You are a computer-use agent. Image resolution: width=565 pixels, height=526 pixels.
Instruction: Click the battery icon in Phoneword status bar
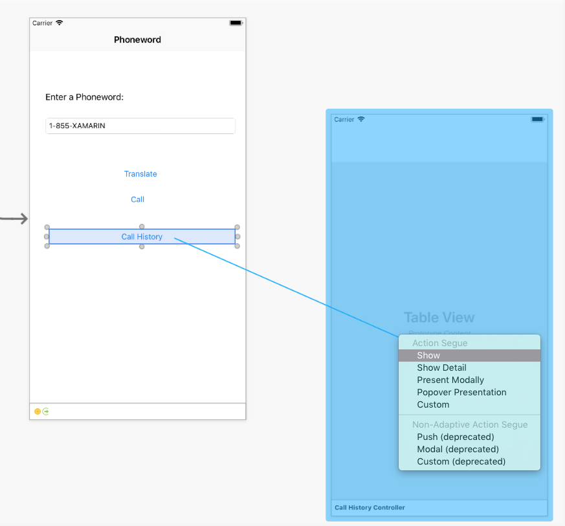click(x=235, y=23)
